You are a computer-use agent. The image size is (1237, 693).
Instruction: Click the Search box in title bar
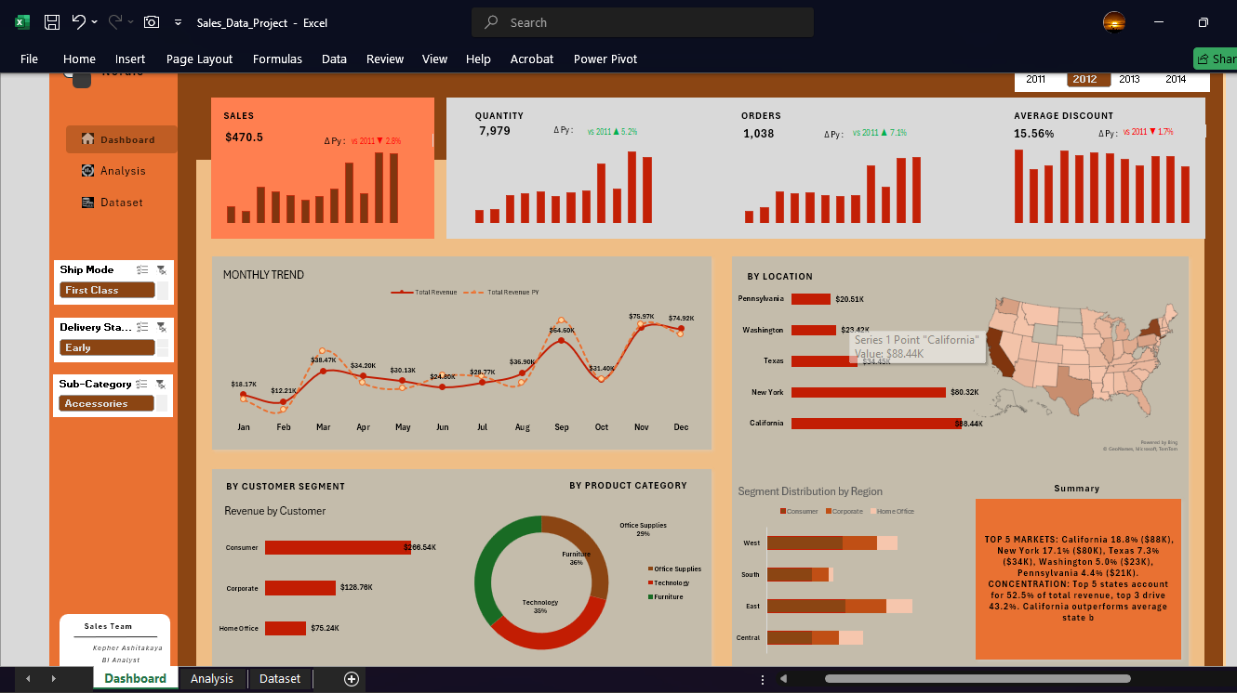click(x=642, y=22)
